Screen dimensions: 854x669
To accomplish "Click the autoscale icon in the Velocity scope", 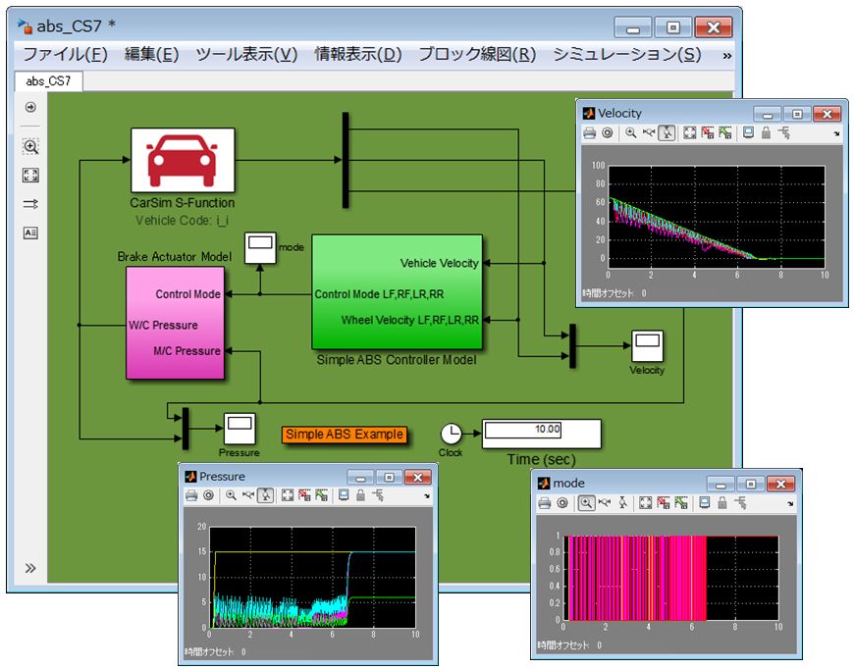I will [x=689, y=132].
